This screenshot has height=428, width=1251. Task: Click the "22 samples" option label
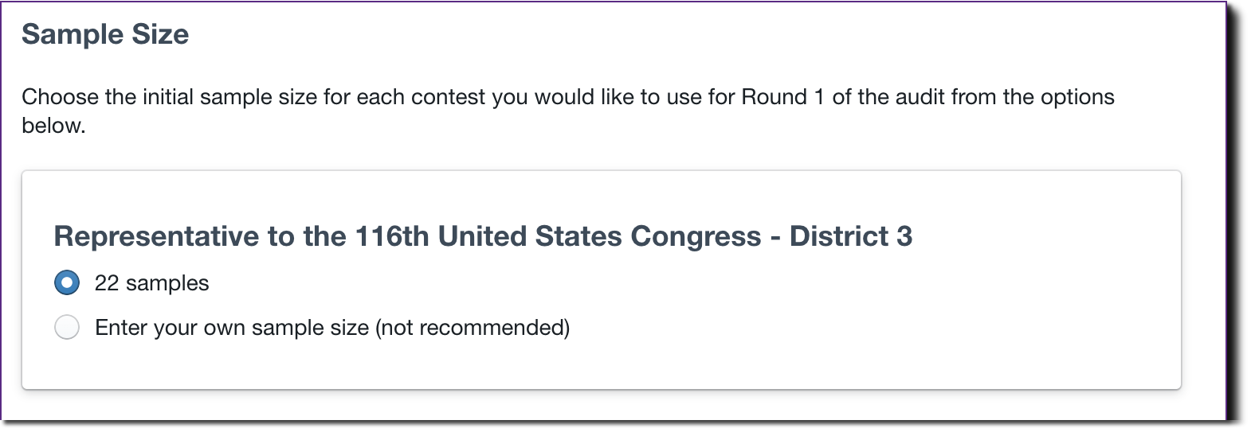(151, 283)
